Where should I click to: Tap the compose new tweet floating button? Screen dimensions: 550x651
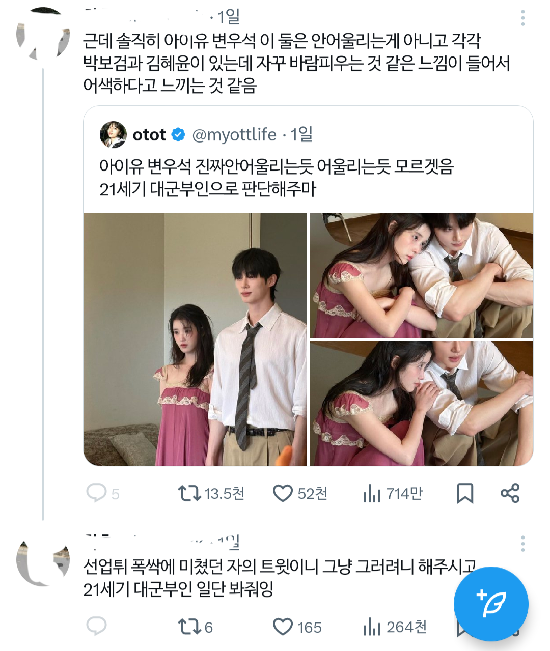491,604
